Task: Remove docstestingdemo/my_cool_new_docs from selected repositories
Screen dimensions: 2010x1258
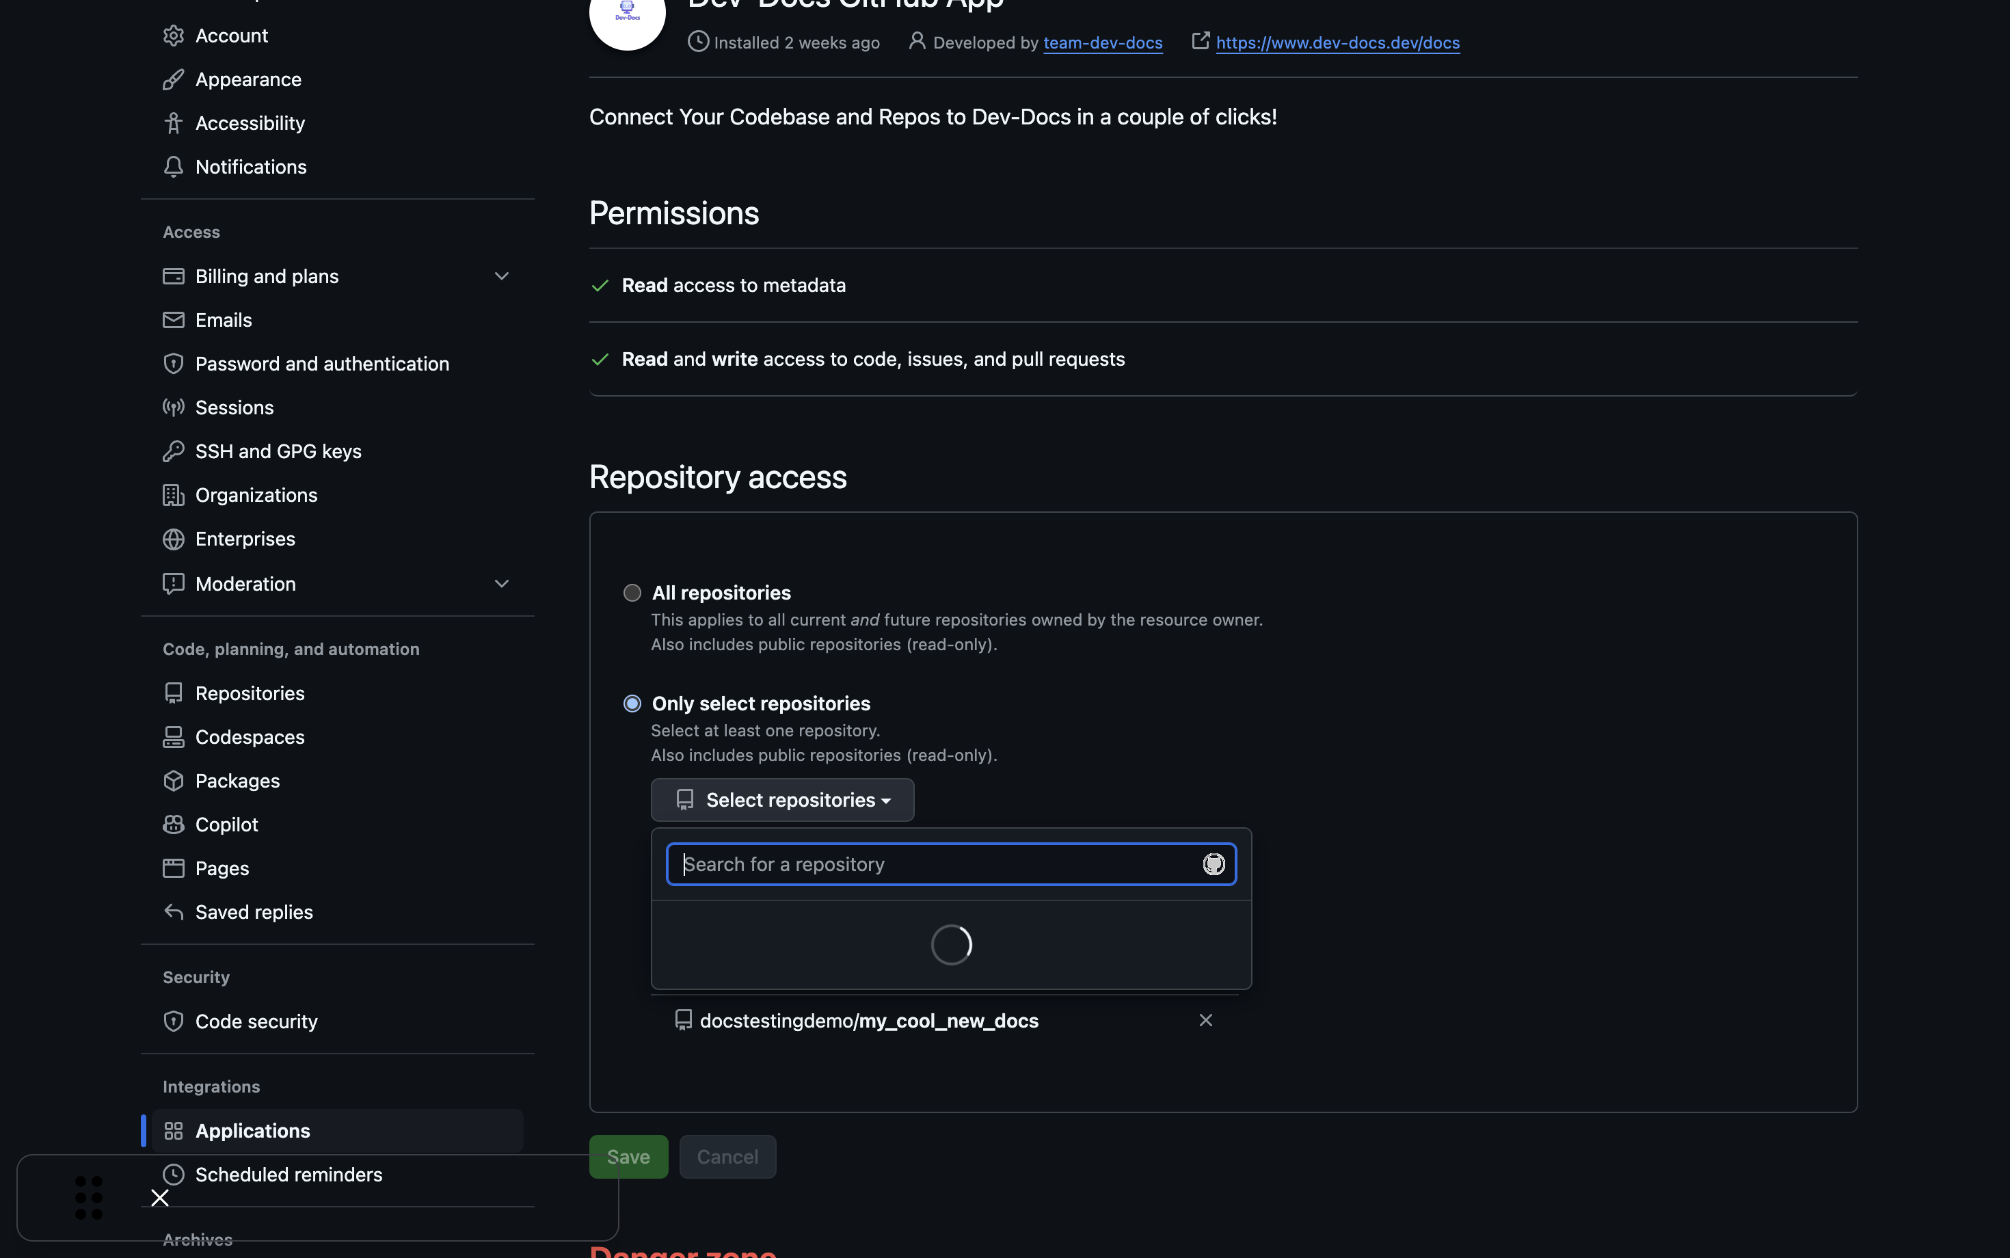Action: tap(1205, 1020)
